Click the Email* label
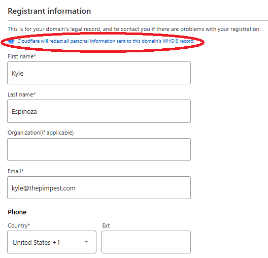268x258 pixels. [x=16, y=171]
